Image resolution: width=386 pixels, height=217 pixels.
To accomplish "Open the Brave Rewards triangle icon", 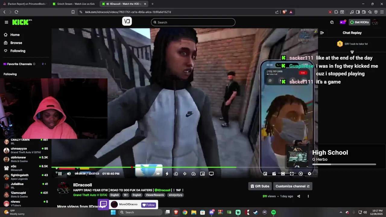I will coord(291,12).
